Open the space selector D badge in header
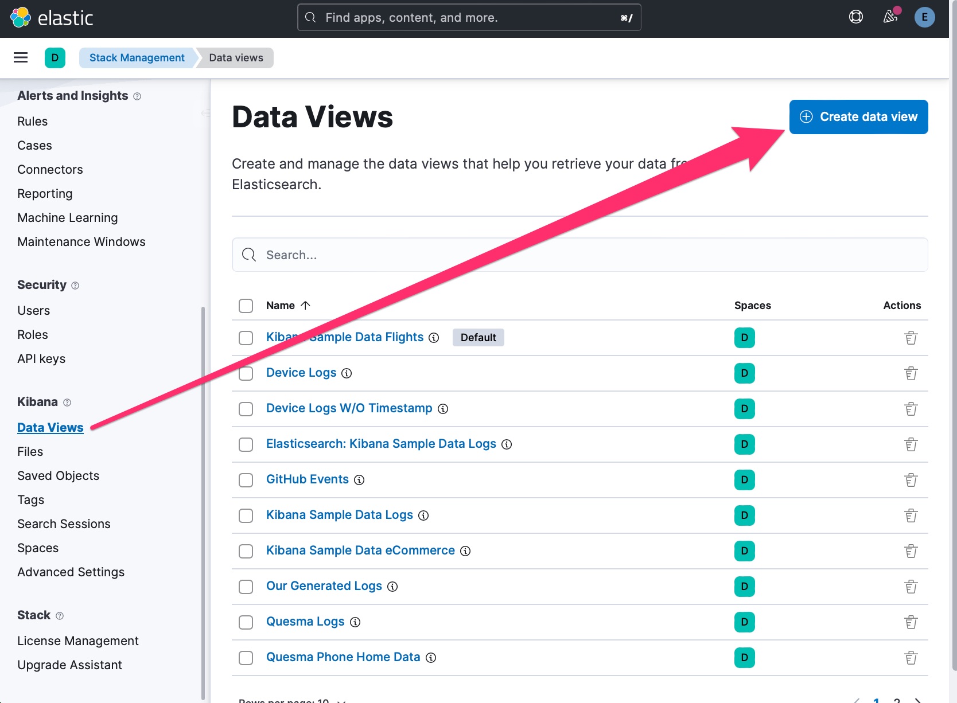 coord(55,57)
